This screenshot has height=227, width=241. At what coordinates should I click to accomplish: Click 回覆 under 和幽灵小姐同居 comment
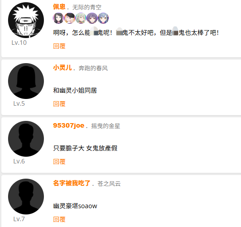pos(59,104)
